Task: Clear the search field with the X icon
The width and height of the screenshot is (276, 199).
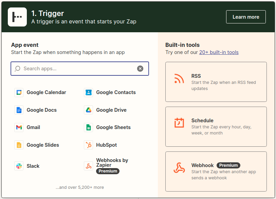Action: click(x=140, y=69)
